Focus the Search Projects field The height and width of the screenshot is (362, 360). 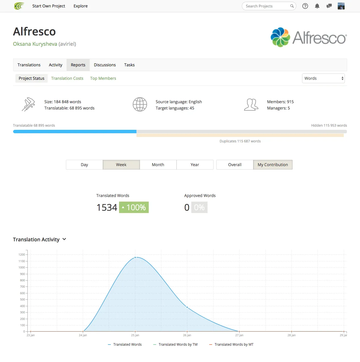[269, 6]
